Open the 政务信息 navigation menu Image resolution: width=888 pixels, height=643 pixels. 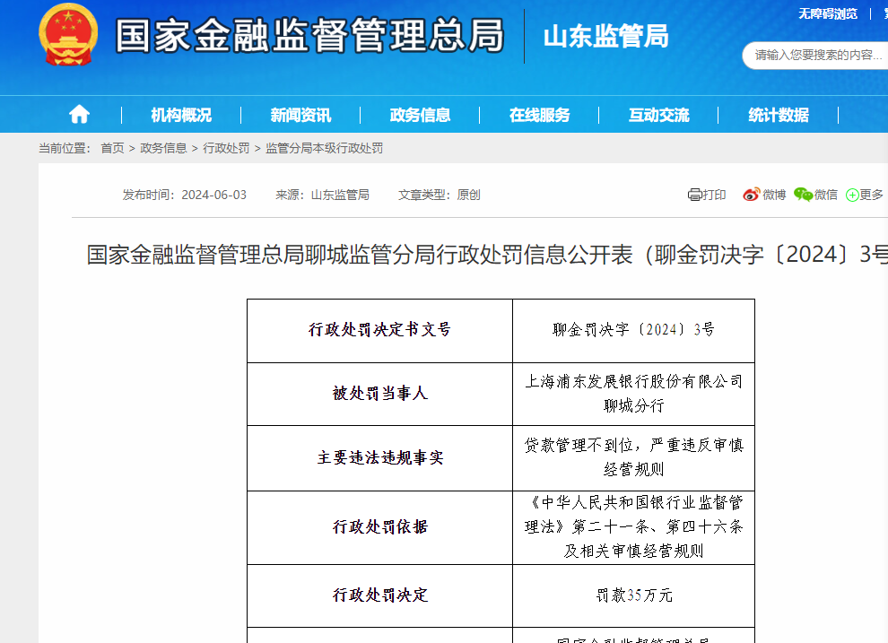tap(420, 115)
